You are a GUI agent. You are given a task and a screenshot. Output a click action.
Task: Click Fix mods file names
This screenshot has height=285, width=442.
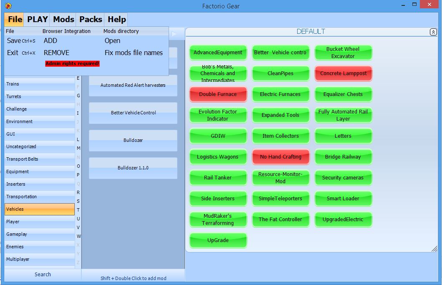[134, 53]
